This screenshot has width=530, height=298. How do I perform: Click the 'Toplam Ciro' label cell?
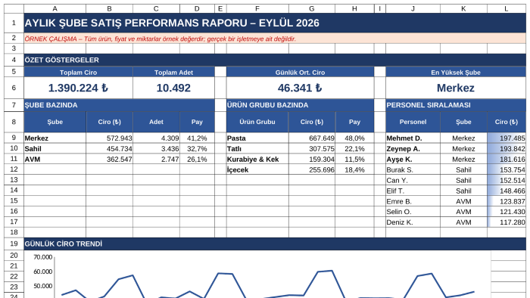[x=79, y=72]
